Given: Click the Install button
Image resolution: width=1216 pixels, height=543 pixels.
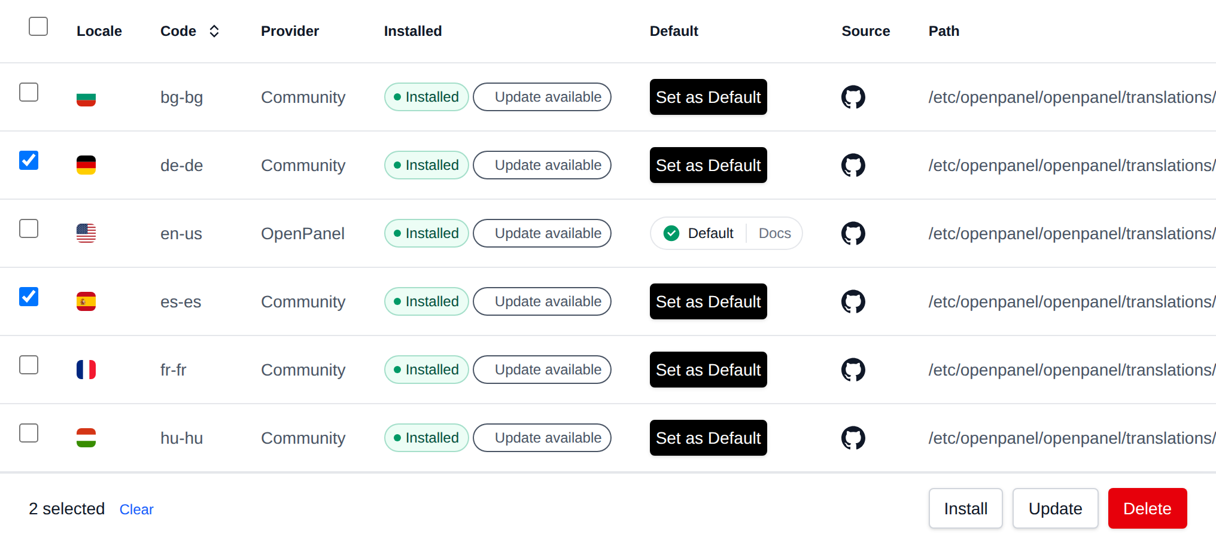Looking at the screenshot, I should (x=965, y=508).
